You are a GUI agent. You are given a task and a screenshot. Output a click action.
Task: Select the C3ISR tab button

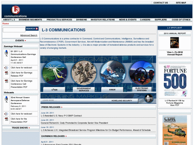[x=54, y=90]
